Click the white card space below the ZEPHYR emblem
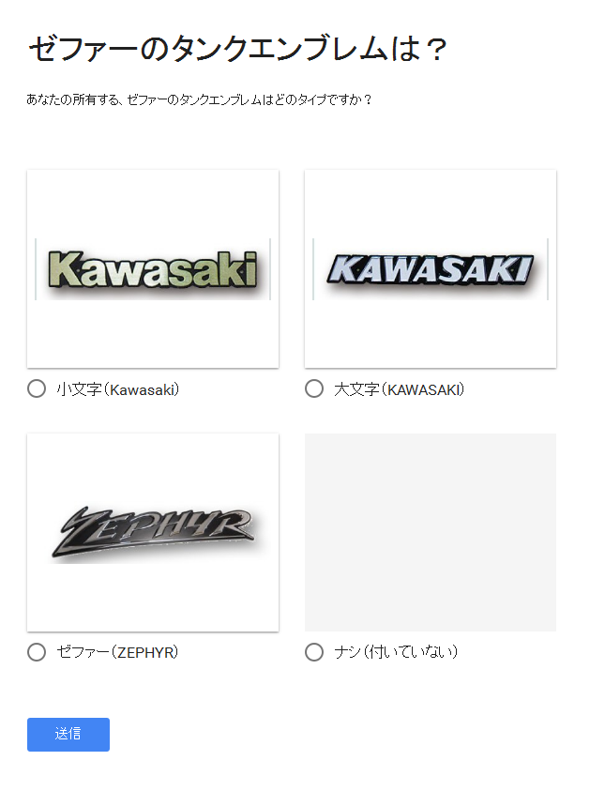 coord(153,598)
